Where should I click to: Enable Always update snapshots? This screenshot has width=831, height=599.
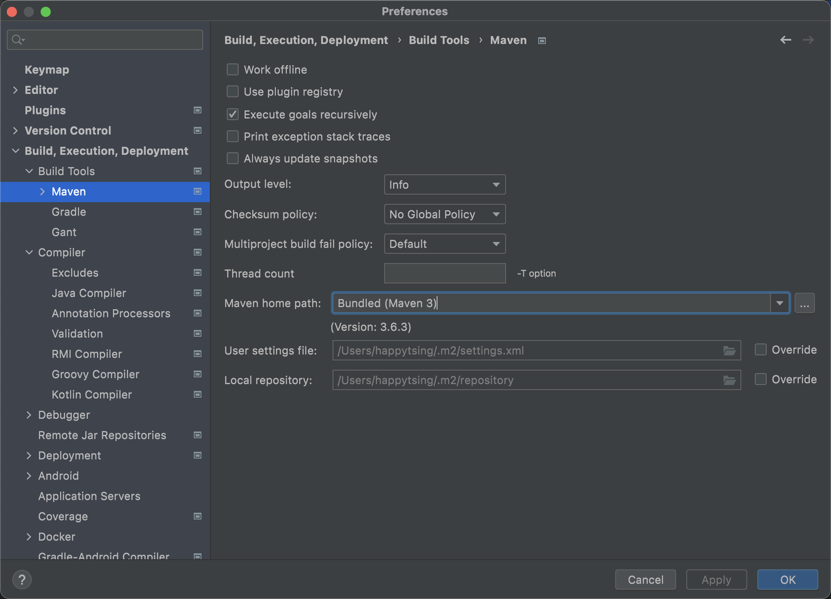click(x=233, y=158)
